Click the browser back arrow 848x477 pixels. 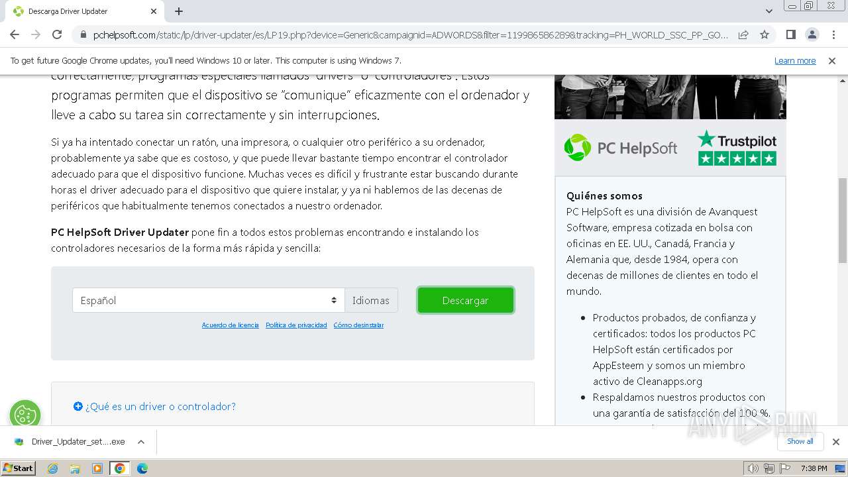point(15,34)
